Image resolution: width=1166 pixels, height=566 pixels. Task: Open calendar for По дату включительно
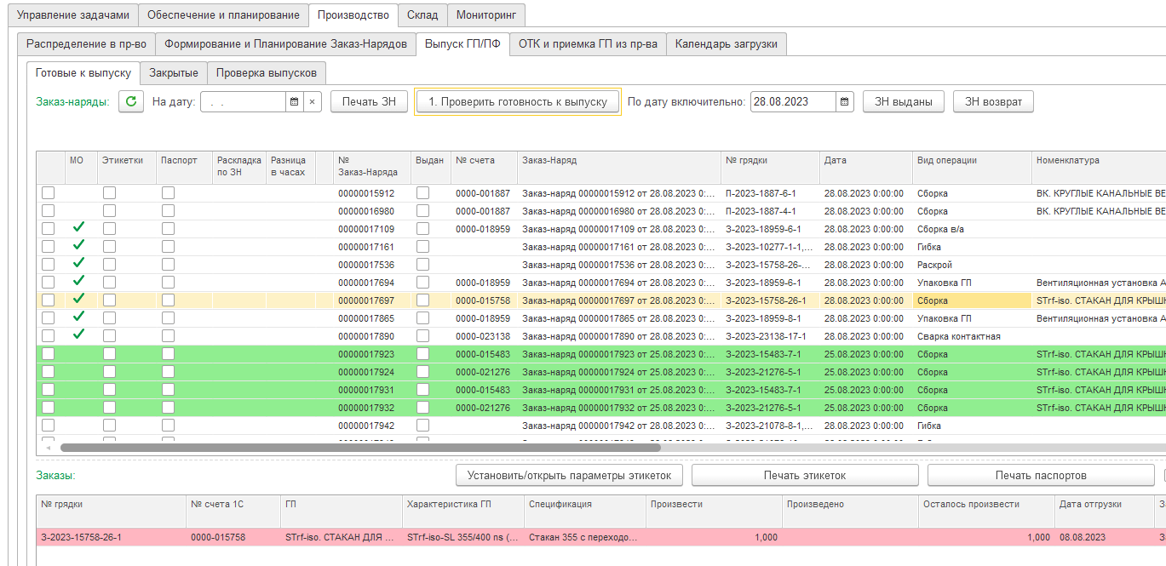pyautogui.click(x=844, y=102)
